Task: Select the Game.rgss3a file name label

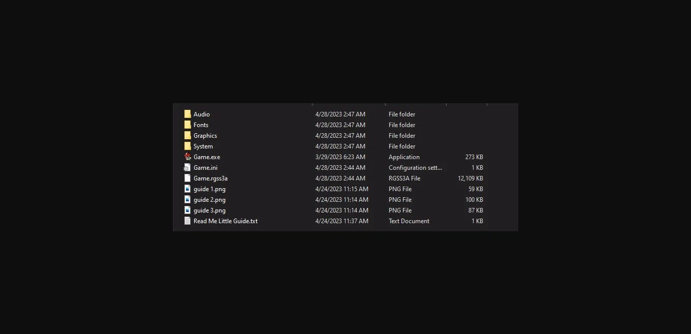Action: [210, 178]
